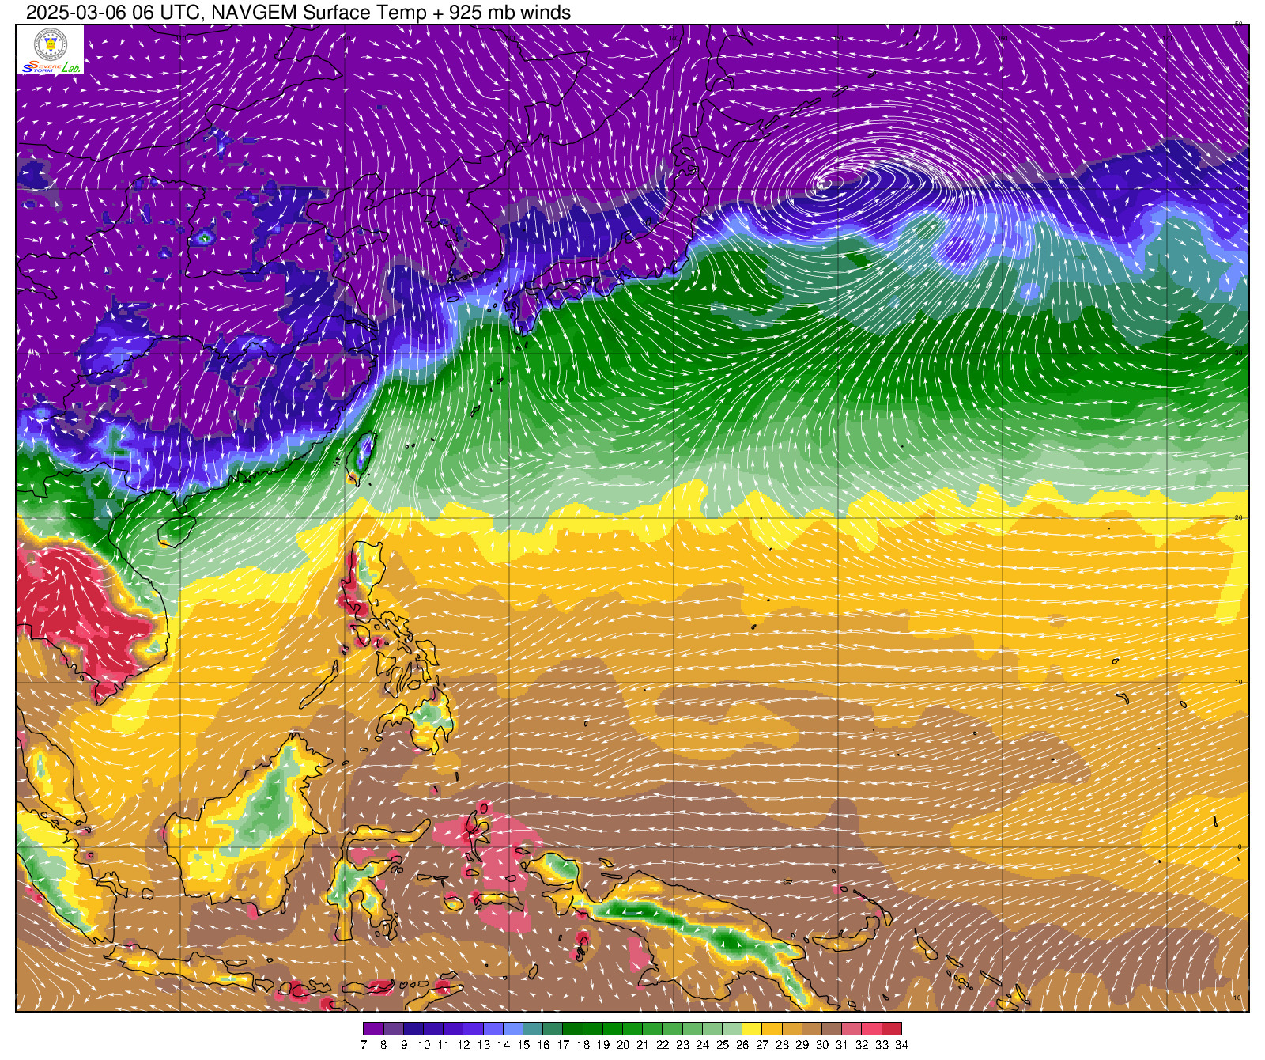Image resolution: width=1265 pixels, height=1060 pixels.
Task: Click the dark green swatch between 17 and 18
Action: pyautogui.click(x=572, y=1029)
